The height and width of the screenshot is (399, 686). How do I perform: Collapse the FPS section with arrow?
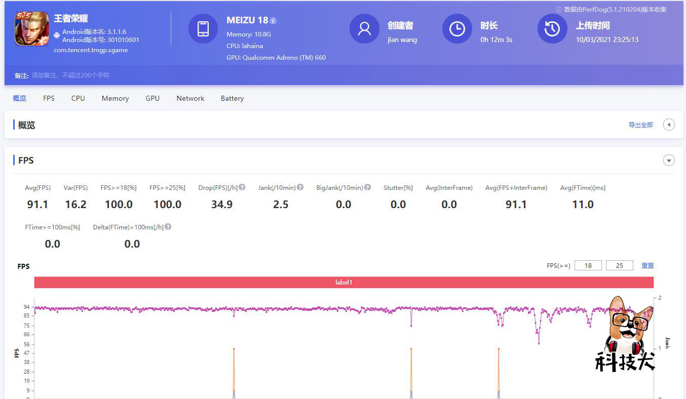[x=669, y=161]
